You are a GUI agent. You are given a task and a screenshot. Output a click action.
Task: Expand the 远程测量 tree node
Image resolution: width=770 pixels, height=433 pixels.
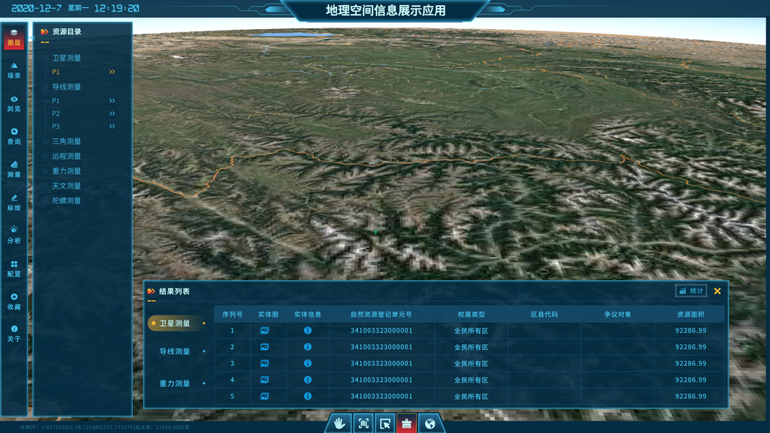45,156
